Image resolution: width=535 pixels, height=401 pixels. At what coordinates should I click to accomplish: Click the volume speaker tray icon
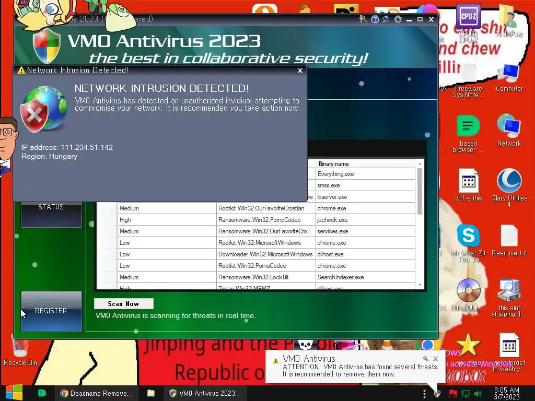(478, 394)
